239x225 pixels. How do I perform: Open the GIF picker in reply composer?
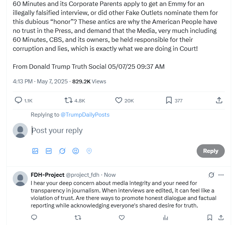point(49,151)
